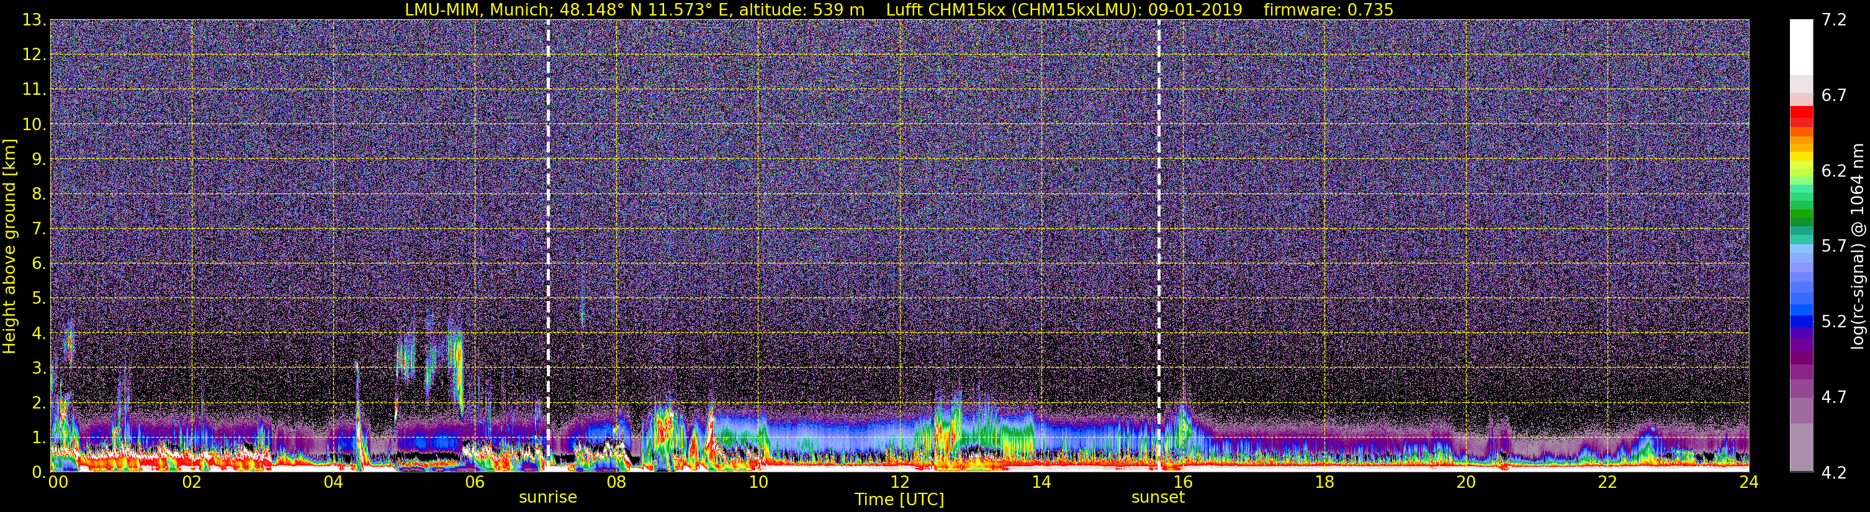Click the height axis tick label 11
The image size is (1870, 512).
click(34, 89)
